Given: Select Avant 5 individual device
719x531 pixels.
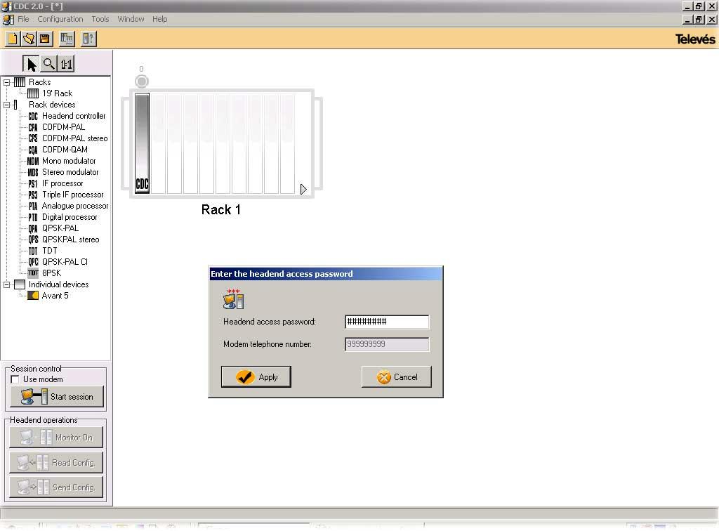Looking at the screenshot, I should [55, 296].
